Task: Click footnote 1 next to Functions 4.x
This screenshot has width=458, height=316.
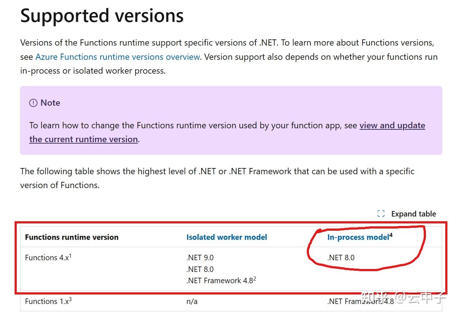Action: pos(70,255)
